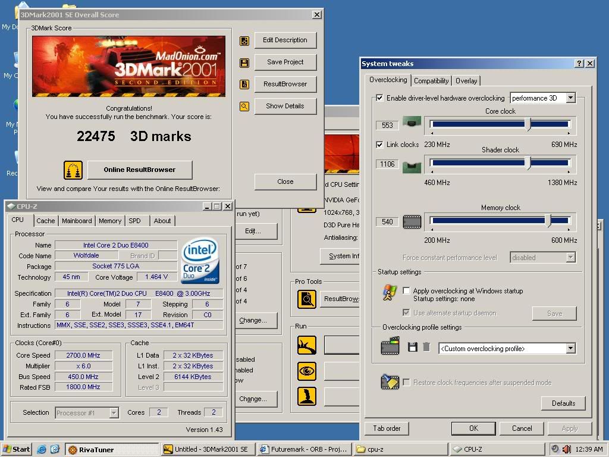609x457 pixels.
Task: Click the Core clock slider thumb
Action: 528,124
